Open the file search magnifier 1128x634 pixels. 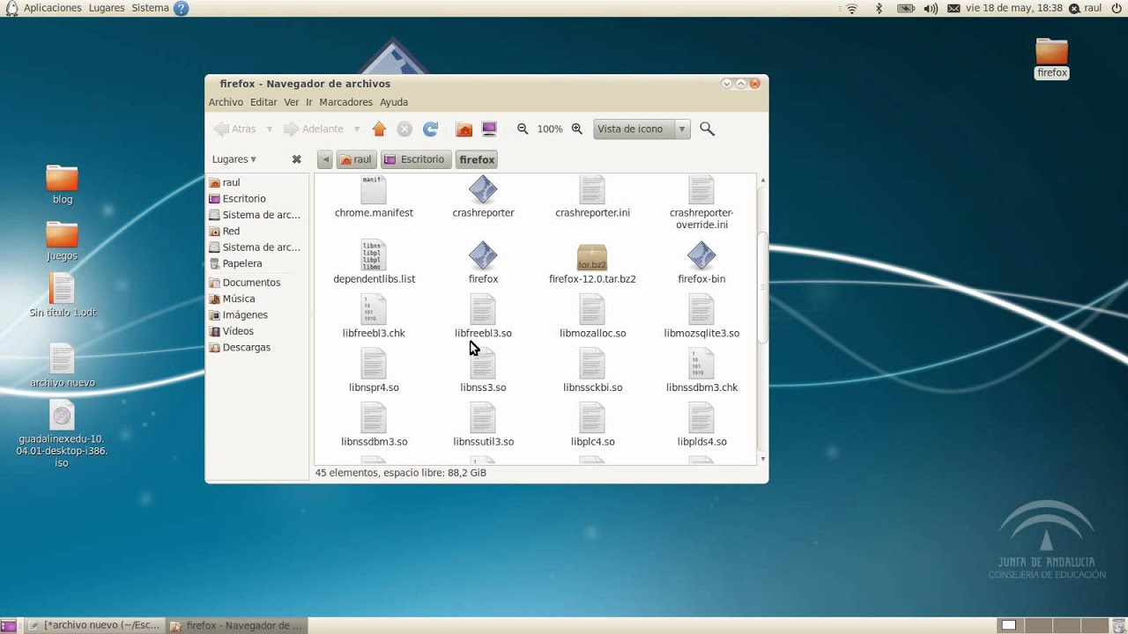(707, 129)
